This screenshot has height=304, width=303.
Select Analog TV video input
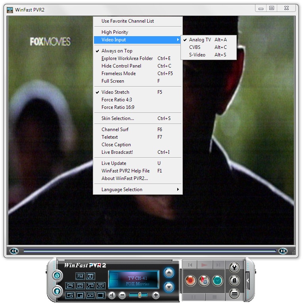point(200,40)
